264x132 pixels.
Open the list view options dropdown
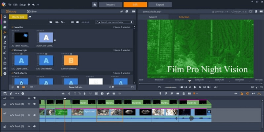click(57, 22)
